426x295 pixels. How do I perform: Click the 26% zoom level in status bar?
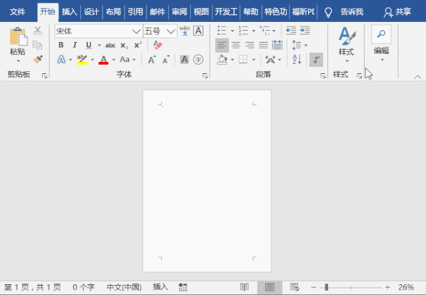coord(406,287)
